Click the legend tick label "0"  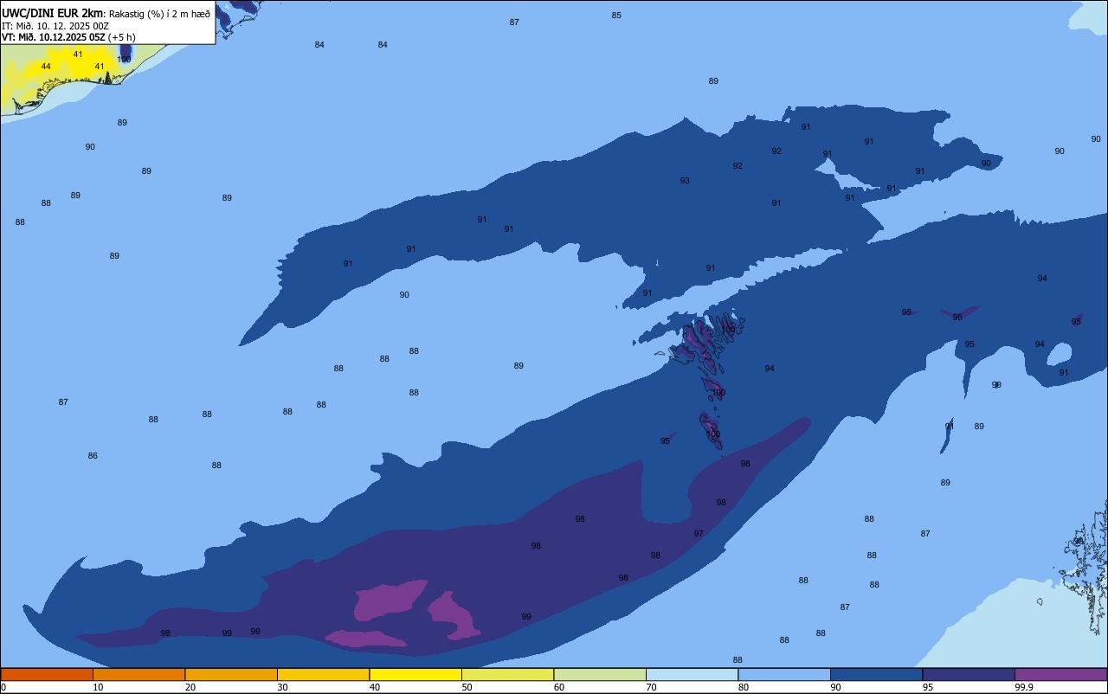point(3,687)
